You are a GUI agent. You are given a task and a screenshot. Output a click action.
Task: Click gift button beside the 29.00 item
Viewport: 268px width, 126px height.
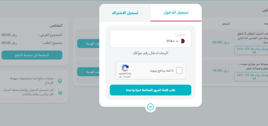pyautogui.click(x=88, y=44)
